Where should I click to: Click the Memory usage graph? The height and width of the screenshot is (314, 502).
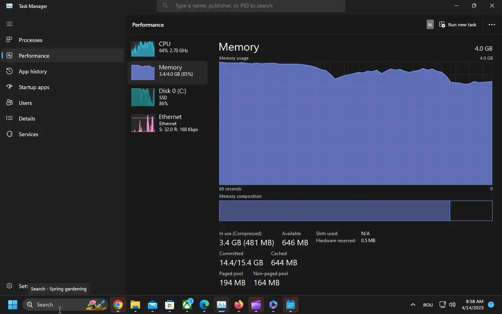click(x=356, y=123)
